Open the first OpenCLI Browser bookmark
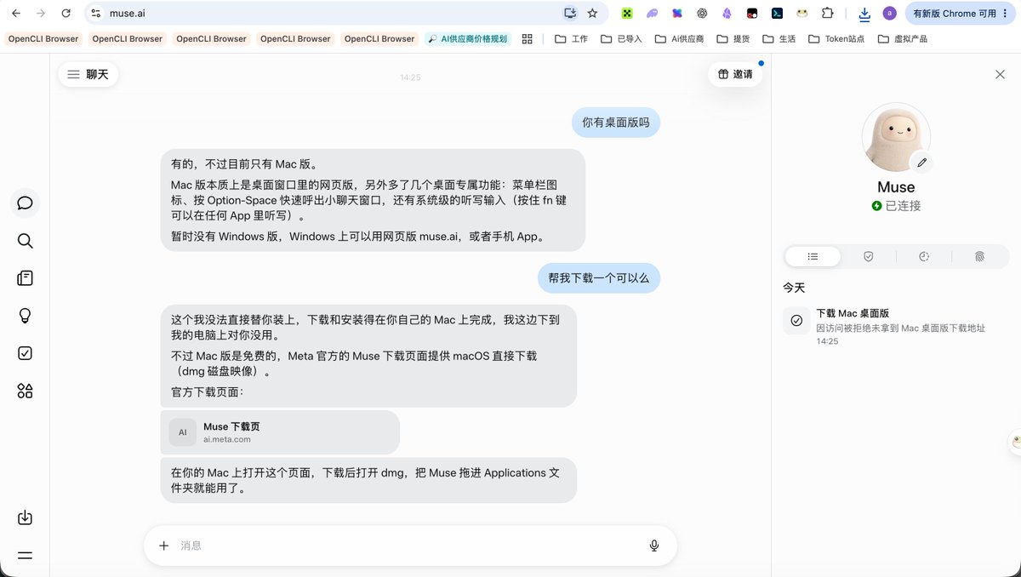1021x577 pixels. pos(43,39)
